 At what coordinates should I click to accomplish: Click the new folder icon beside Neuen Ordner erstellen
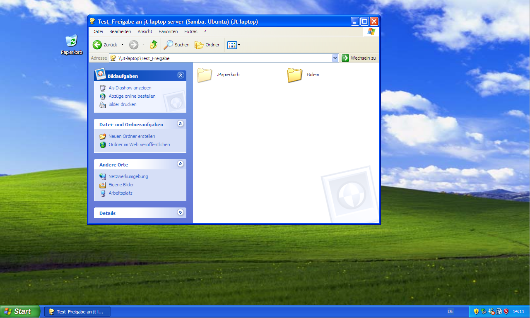coord(103,136)
